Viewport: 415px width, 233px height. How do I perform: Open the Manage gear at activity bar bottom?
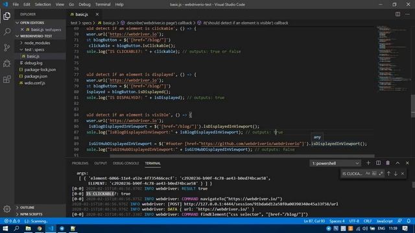[7, 209]
